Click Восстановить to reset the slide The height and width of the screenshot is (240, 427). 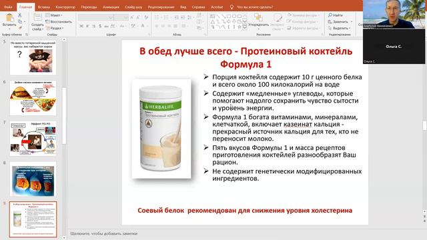coord(59,21)
